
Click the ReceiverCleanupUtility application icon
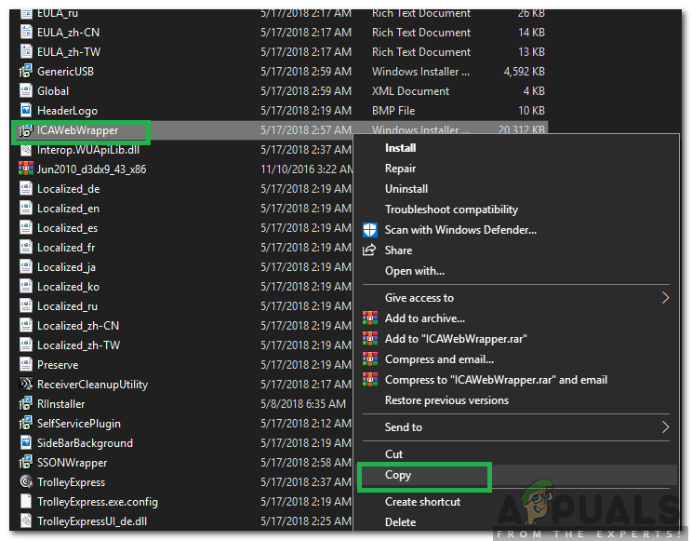click(26, 384)
